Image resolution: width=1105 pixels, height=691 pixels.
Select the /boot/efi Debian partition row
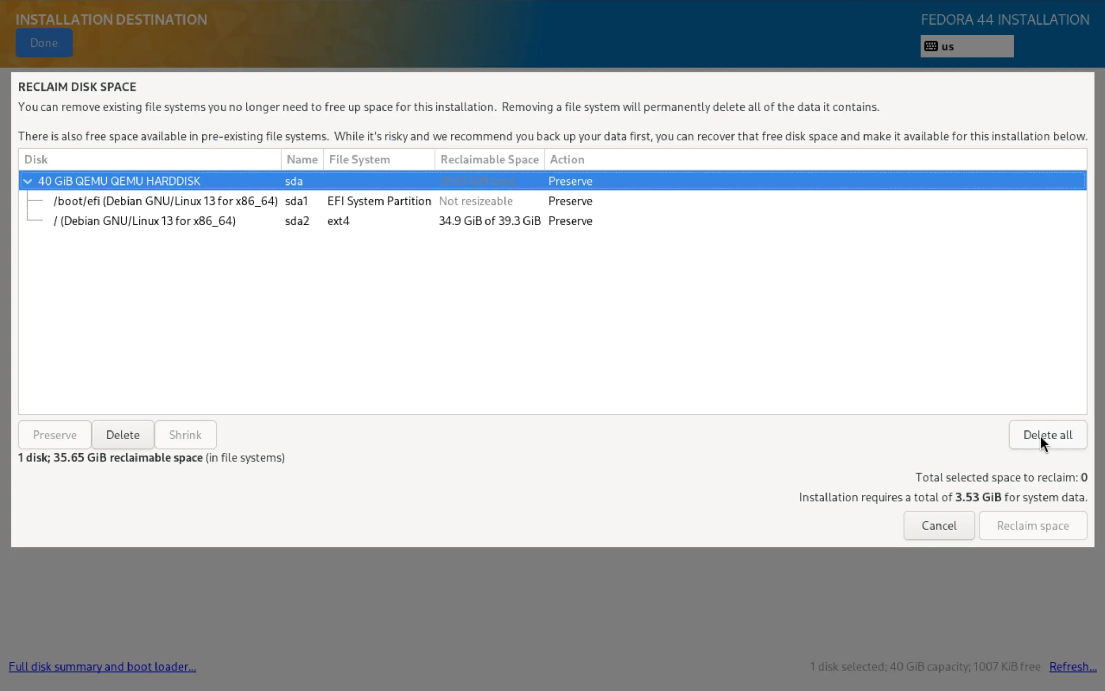552,201
